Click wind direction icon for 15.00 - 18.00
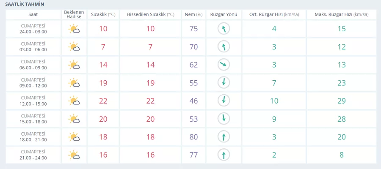381x169 pixels. click(x=223, y=119)
